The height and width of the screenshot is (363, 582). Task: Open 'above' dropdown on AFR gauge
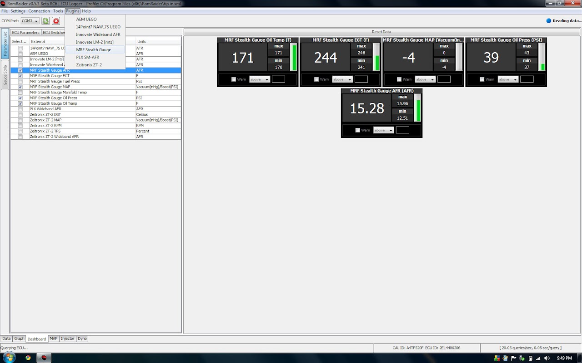pyautogui.click(x=384, y=130)
